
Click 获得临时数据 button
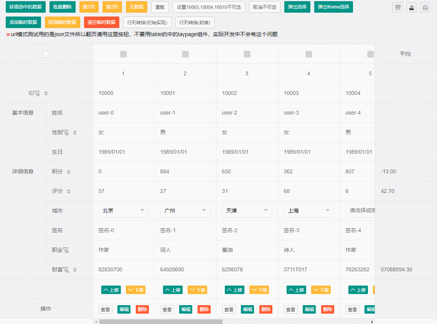[63, 22]
